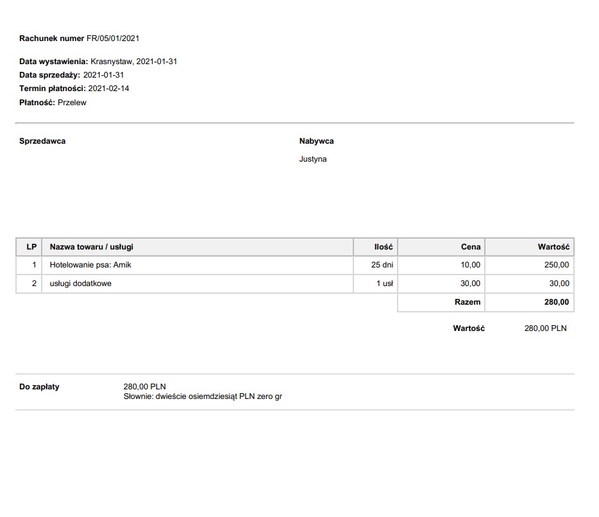Select the value cell showing 250,00

point(557,265)
